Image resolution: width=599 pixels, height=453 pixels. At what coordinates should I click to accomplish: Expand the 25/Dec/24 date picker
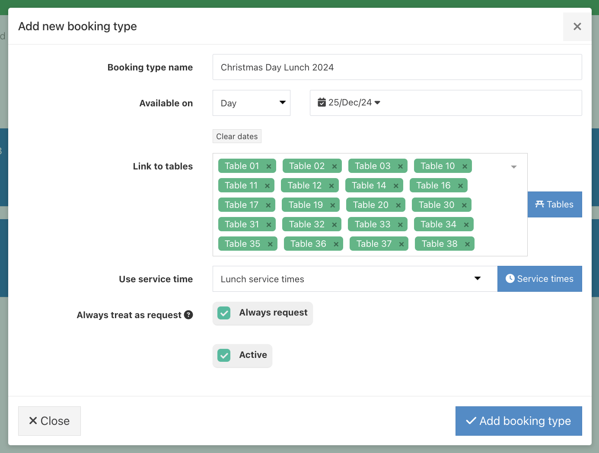377,102
